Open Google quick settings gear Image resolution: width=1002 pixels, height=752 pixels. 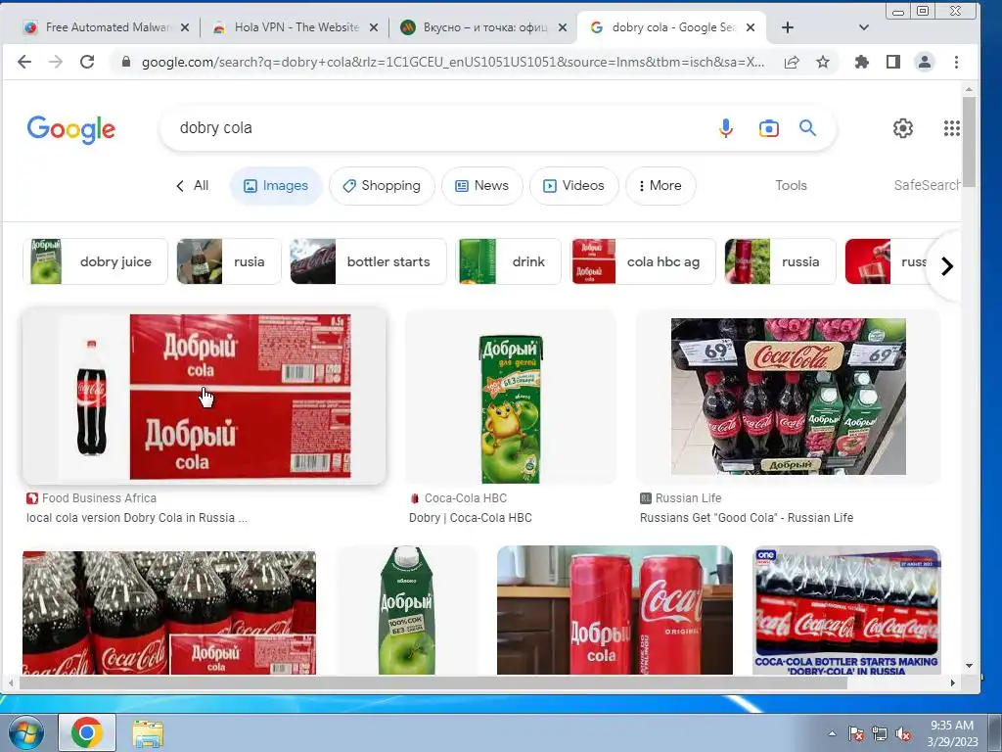pos(902,128)
